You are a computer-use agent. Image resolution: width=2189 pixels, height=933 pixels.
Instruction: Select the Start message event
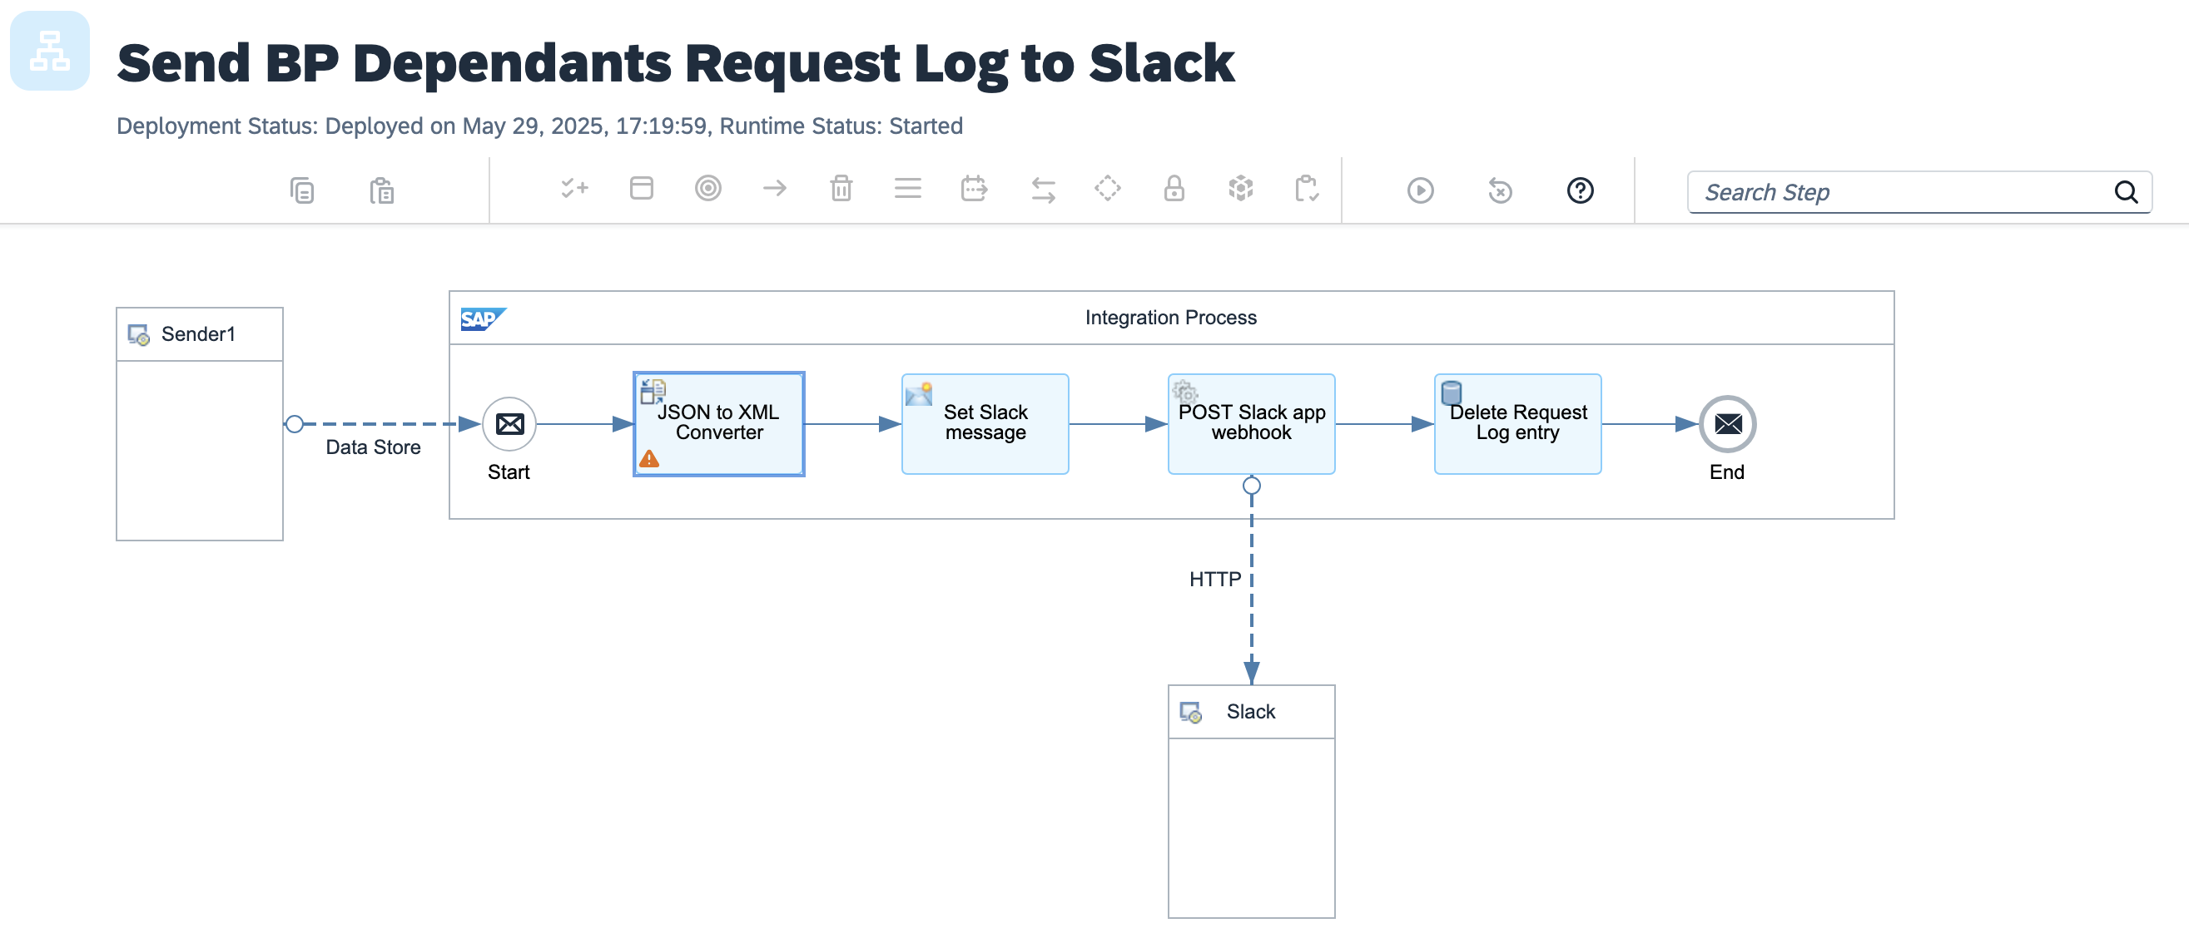pyautogui.click(x=509, y=423)
